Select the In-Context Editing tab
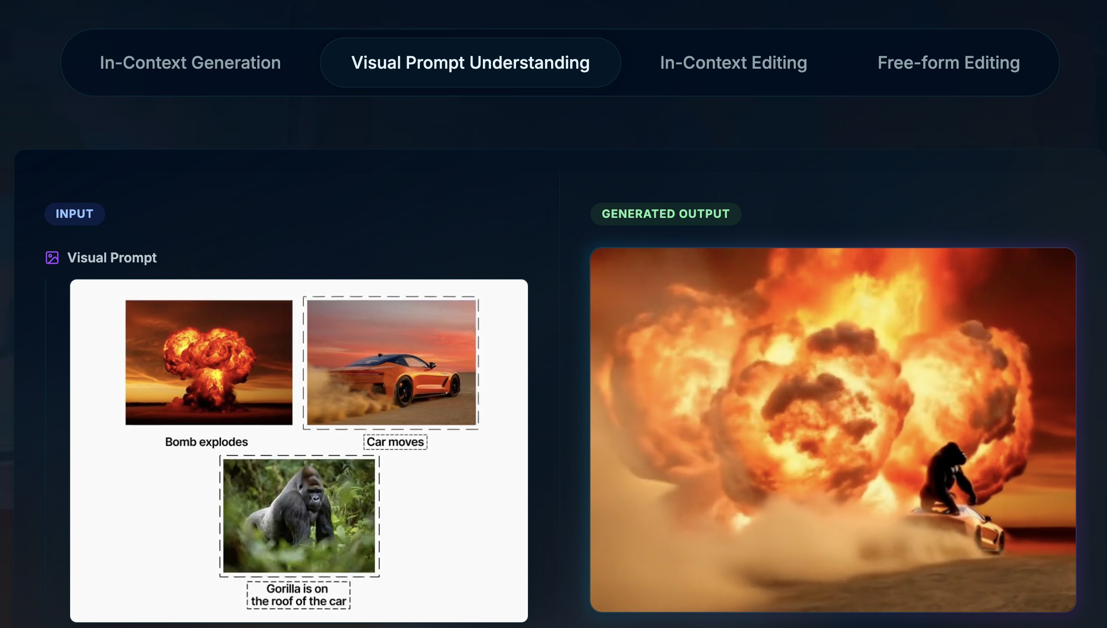Viewport: 1107px width, 628px height. (733, 62)
